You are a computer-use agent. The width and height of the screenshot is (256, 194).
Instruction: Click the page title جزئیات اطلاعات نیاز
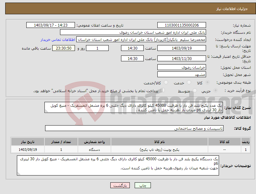[x=232, y=9]
